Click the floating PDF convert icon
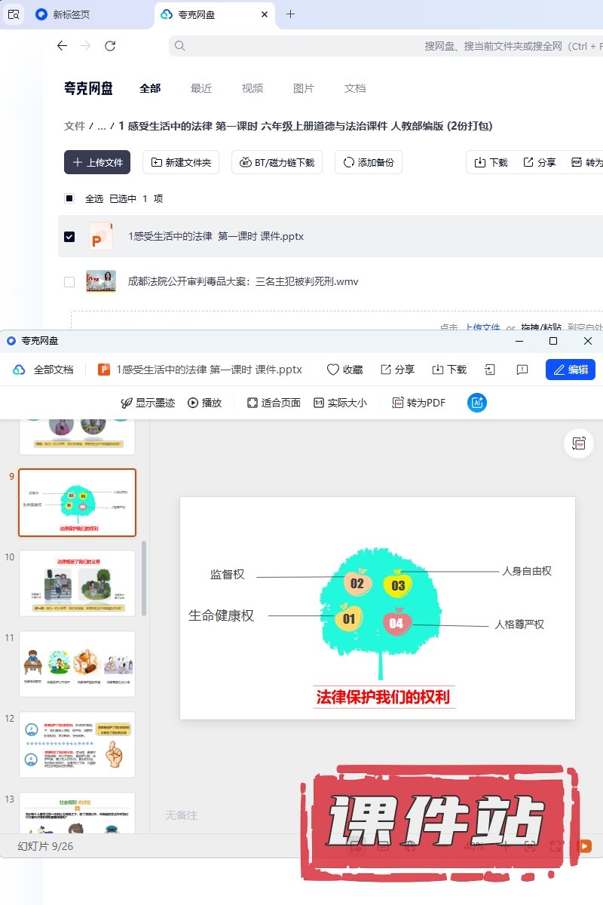The image size is (603, 905). tap(579, 444)
